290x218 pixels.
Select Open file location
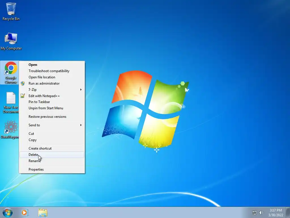(x=52, y=77)
